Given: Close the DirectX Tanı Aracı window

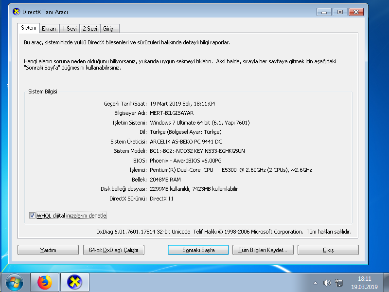Looking at the screenshot, I should point(356,12).
